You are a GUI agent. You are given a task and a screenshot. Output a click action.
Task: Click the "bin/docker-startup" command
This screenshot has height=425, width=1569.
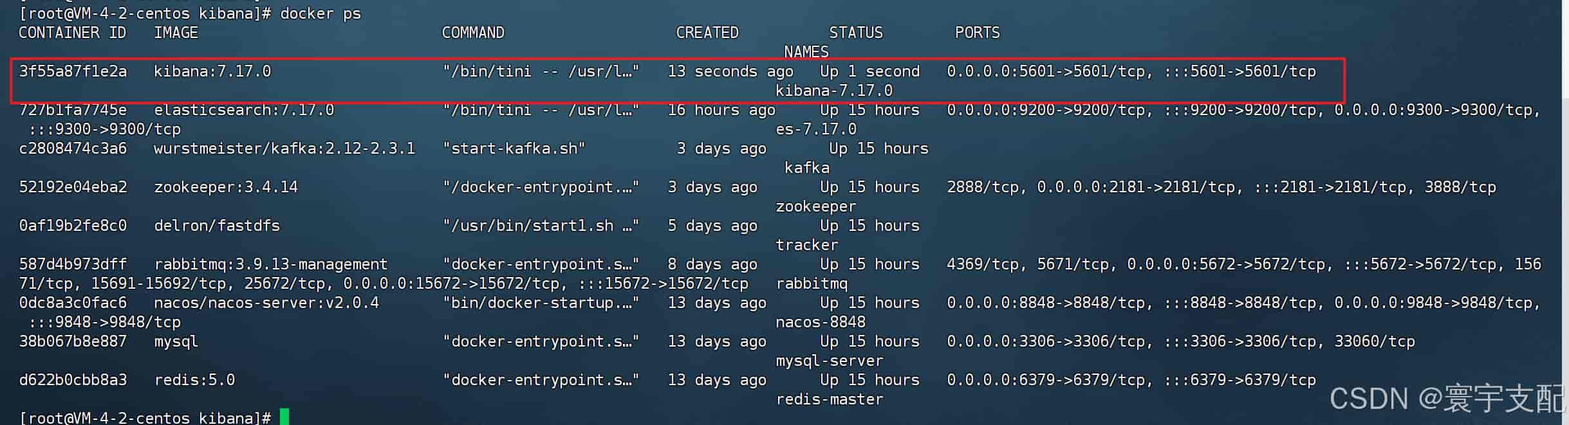click(x=541, y=303)
